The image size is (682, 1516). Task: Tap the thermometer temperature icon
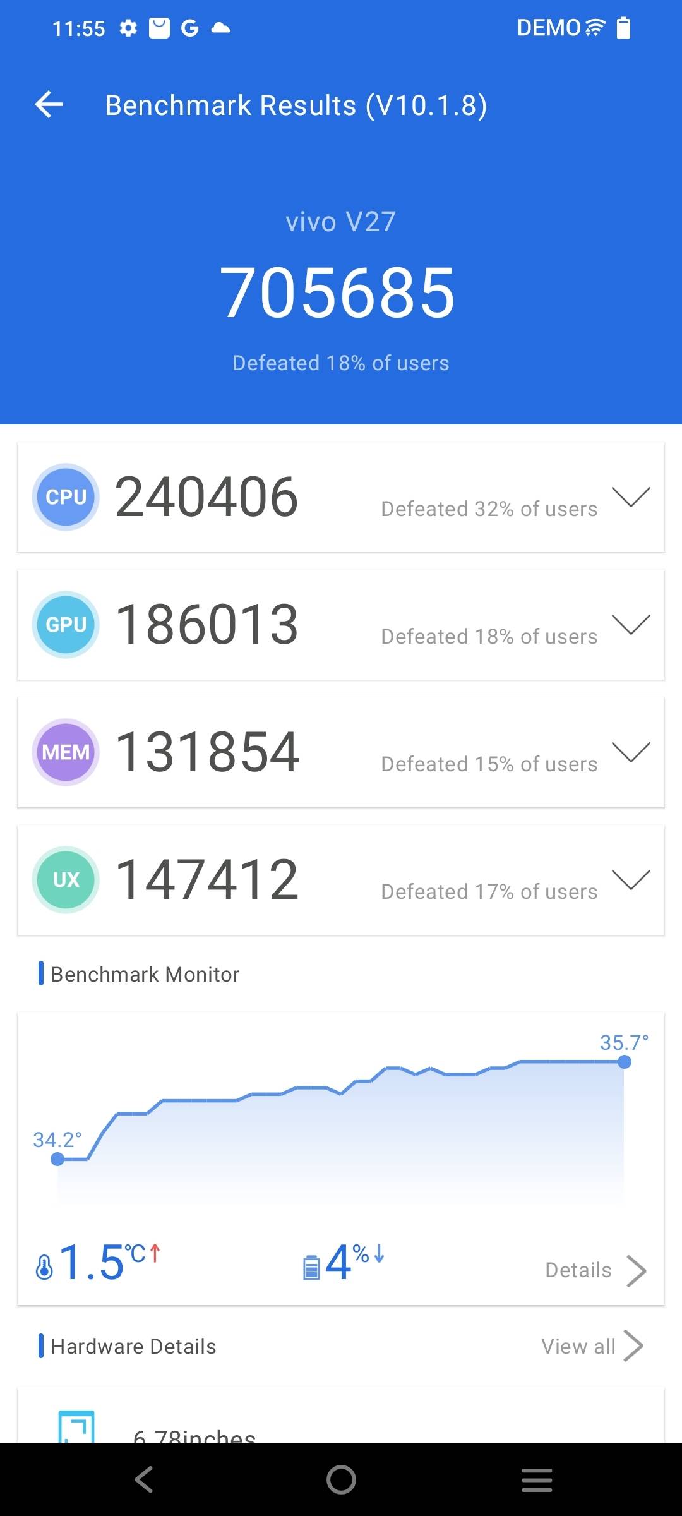(44, 1267)
